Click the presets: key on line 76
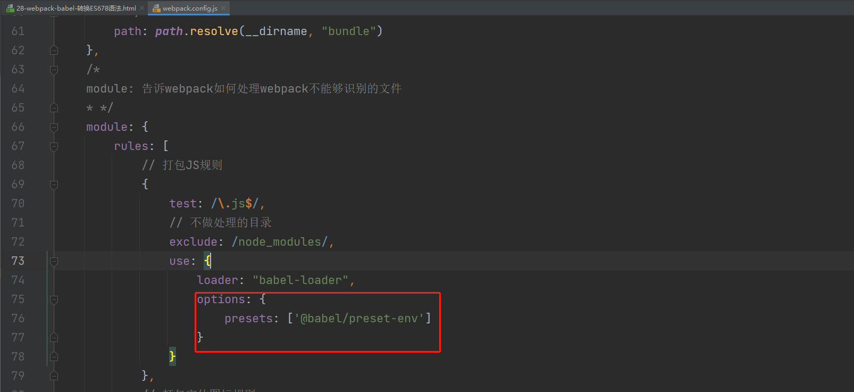 pyautogui.click(x=252, y=319)
